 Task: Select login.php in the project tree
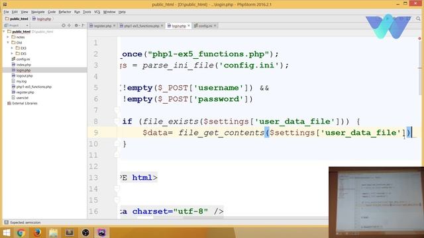tap(21, 70)
